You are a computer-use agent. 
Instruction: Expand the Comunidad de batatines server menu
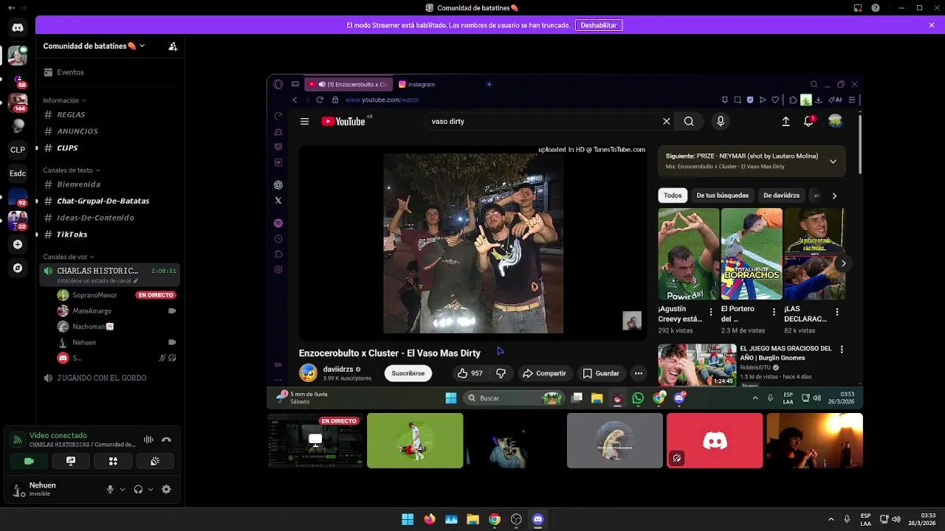click(x=94, y=46)
